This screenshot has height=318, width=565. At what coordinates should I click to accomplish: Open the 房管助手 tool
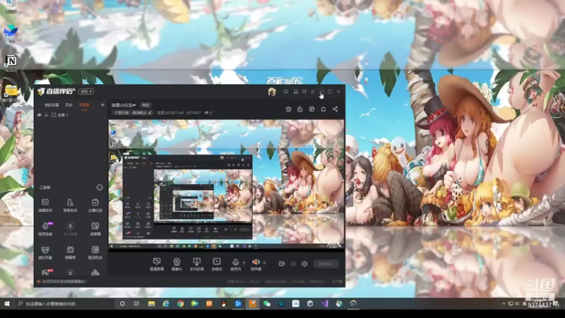tap(70, 205)
